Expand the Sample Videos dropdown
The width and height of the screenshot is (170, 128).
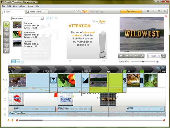click(x=42, y=18)
